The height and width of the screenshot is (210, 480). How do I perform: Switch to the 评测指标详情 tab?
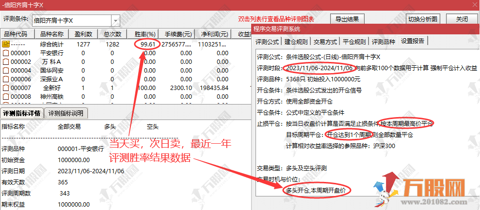pos(22,113)
